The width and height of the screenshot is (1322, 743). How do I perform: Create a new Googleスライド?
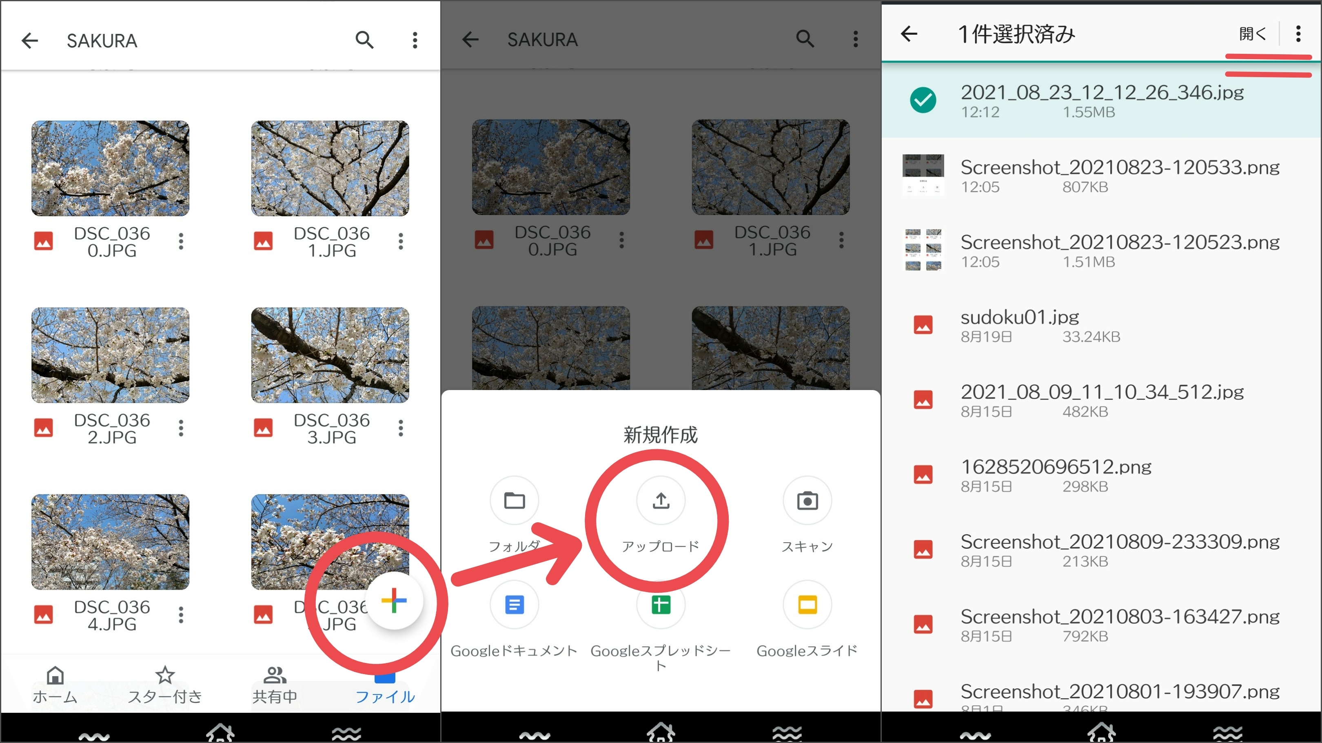pyautogui.click(x=807, y=605)
